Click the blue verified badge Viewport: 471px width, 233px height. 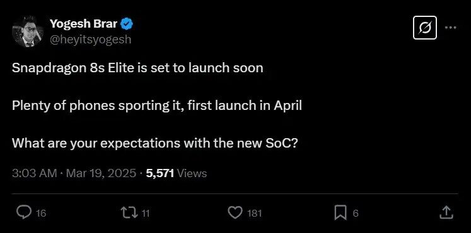127,24
